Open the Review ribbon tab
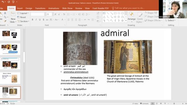Screen dimensions: 187x105 pyautogui.click(x=79, y=8)
